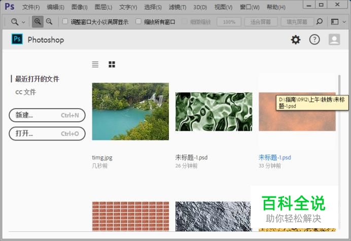This screenshot has height=241, width=351.
Task: Switch to list view icon
Action: point(95,64)
